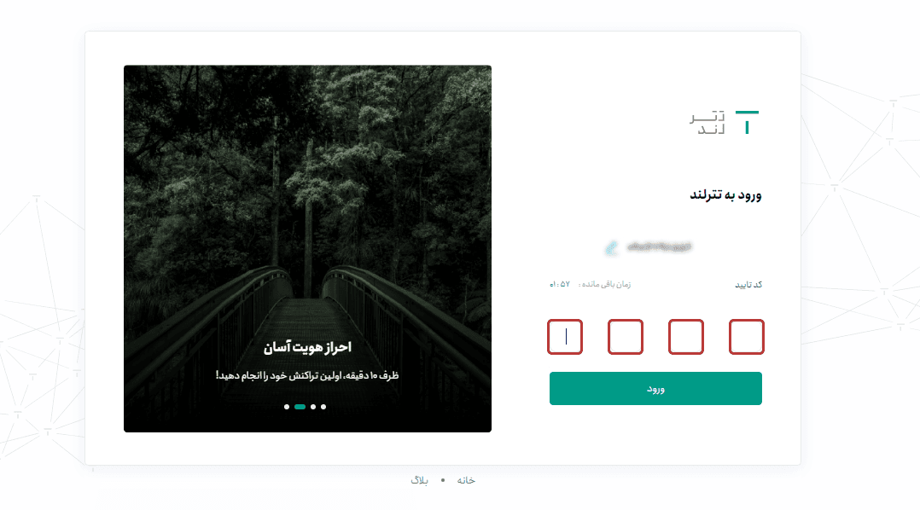This screenshot has width=920, height=510.
Task: Go to the leftmost carousel dot slide
Action: coord(287,407)
